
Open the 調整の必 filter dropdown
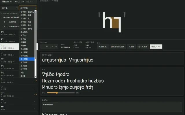coord(7,1)
